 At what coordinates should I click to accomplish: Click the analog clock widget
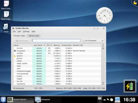104,15
